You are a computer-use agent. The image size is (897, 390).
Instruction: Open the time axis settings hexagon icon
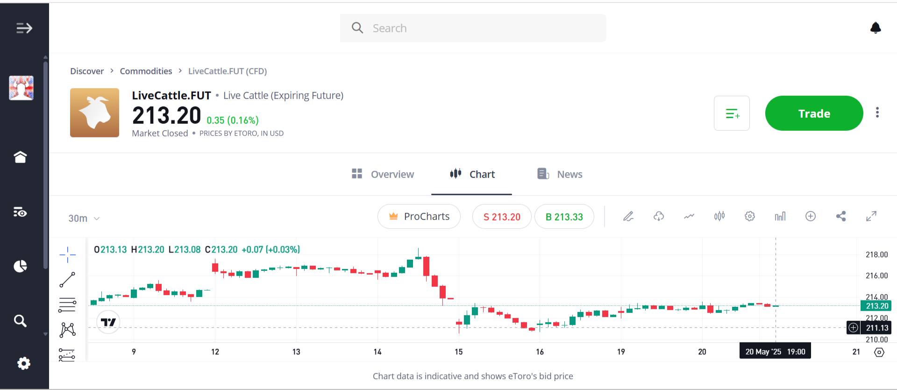pyautogui.click(x=879, y=352)
